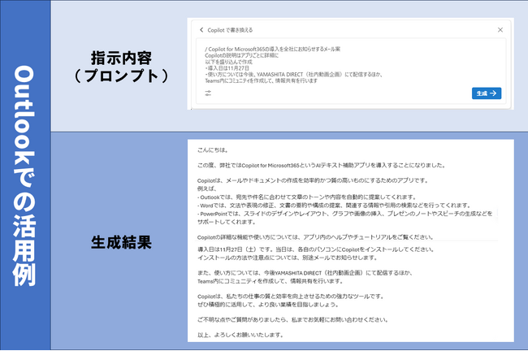Screen dimensions: 528x351
Task: Click the line starting '- Wordでは、文法や表現の修正'
Action: pos(334,206)
